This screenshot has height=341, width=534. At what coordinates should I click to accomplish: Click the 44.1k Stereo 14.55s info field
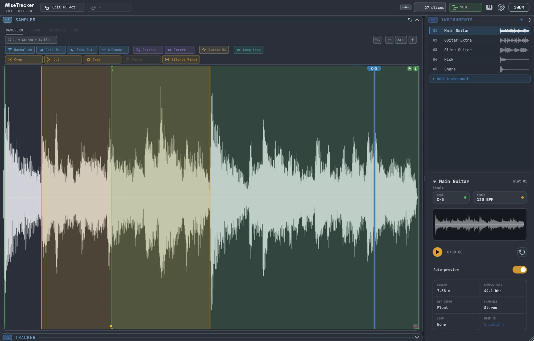coord(31,40)
